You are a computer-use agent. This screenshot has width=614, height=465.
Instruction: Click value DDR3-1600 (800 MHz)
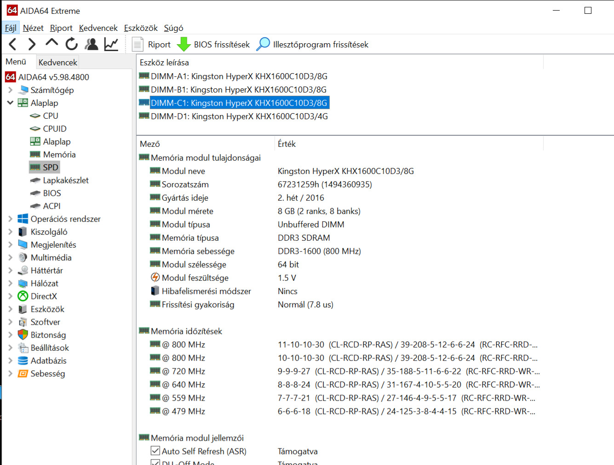(x=319, y=251)
